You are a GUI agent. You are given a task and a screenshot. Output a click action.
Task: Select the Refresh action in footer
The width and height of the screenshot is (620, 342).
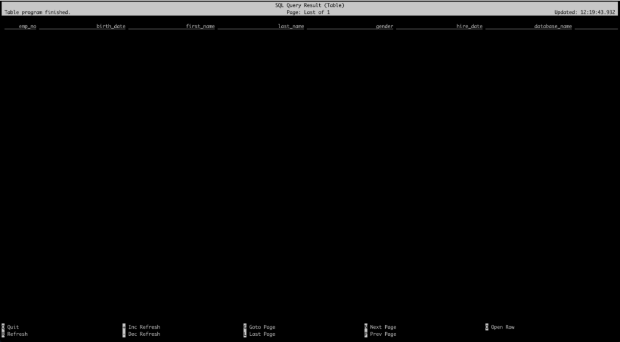17,333
